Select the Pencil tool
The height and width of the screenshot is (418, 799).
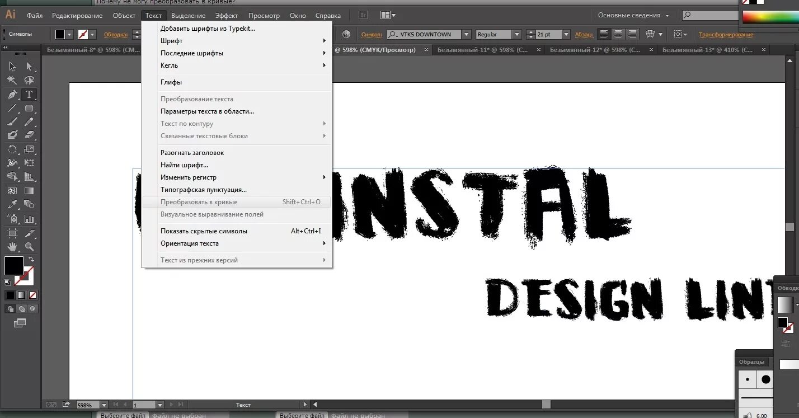click(30, 121)
